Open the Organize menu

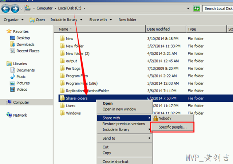(x=14, y=20)
